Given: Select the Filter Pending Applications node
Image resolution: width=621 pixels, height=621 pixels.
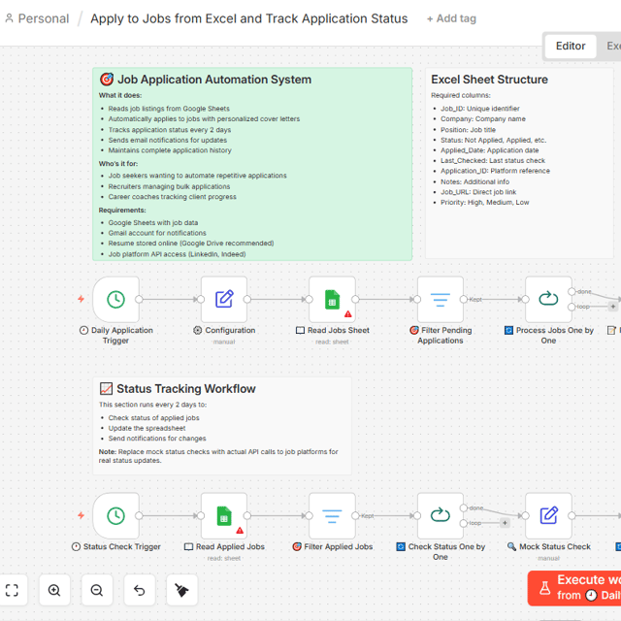Looking at the screenshot, I should [441, 300].
